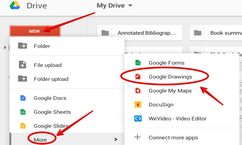Click the Google My Maps pin icon
The image size is (242, 145).
(x=138, y=90)
